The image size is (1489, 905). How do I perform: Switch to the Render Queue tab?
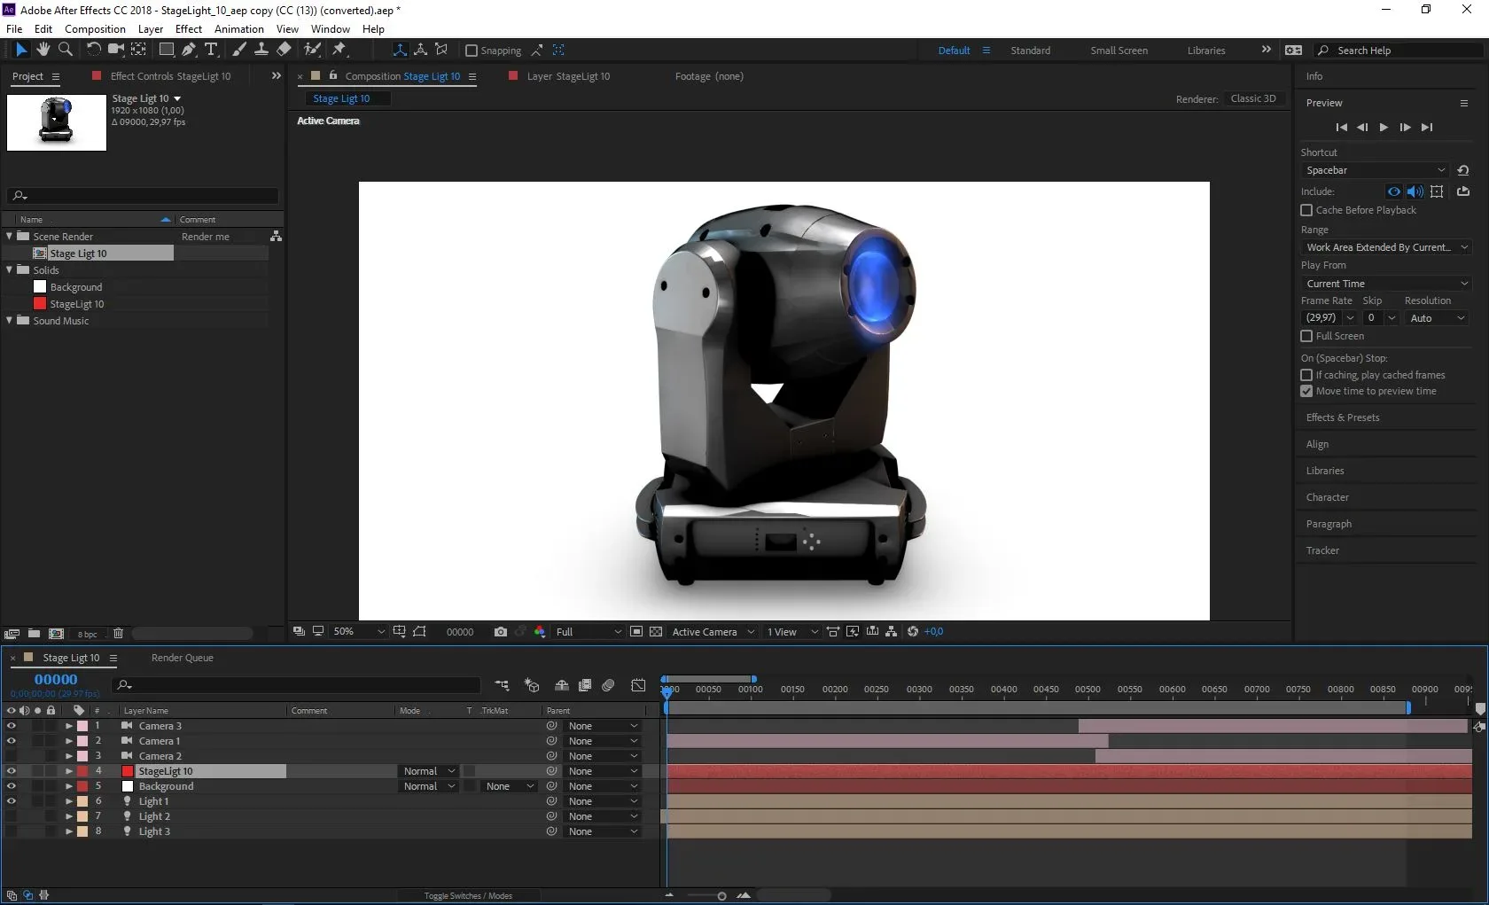[182, 658]
